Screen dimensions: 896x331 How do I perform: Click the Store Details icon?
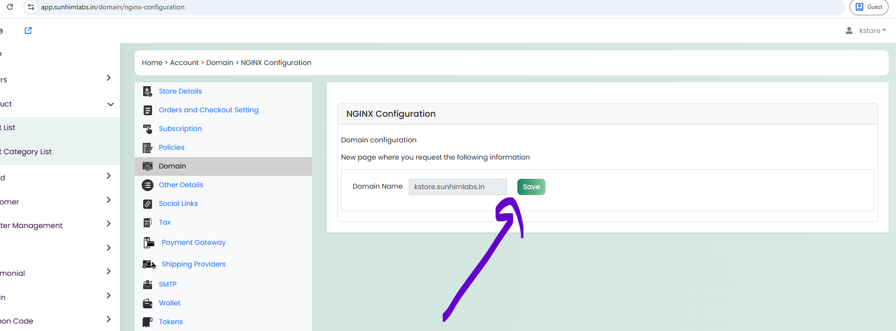(x=148, y=91)
